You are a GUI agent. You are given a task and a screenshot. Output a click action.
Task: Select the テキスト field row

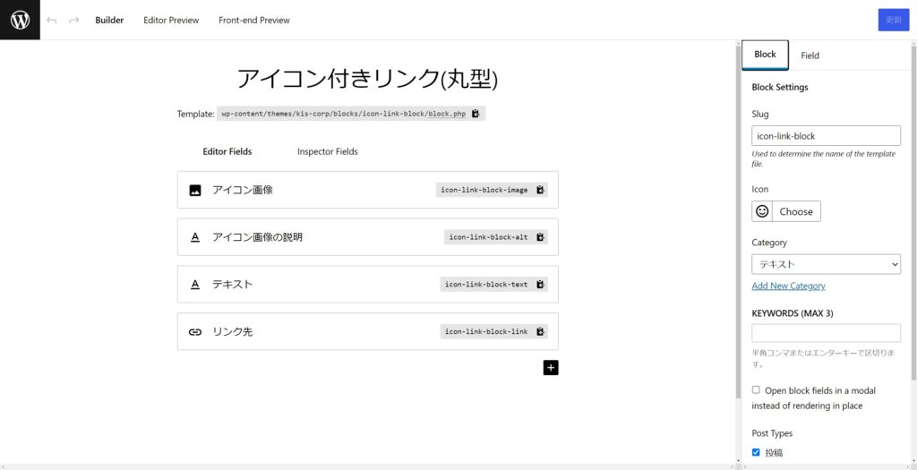pos(368,284)
